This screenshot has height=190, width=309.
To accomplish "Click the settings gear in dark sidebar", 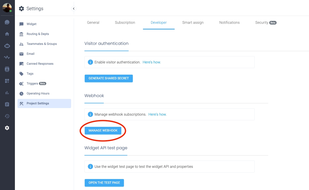I will (x=7, y=128).
